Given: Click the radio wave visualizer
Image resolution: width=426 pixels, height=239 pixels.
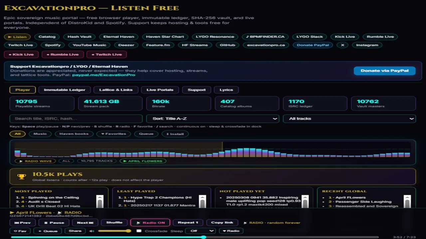Looking at the screenshot, I should tap(212, 149).
